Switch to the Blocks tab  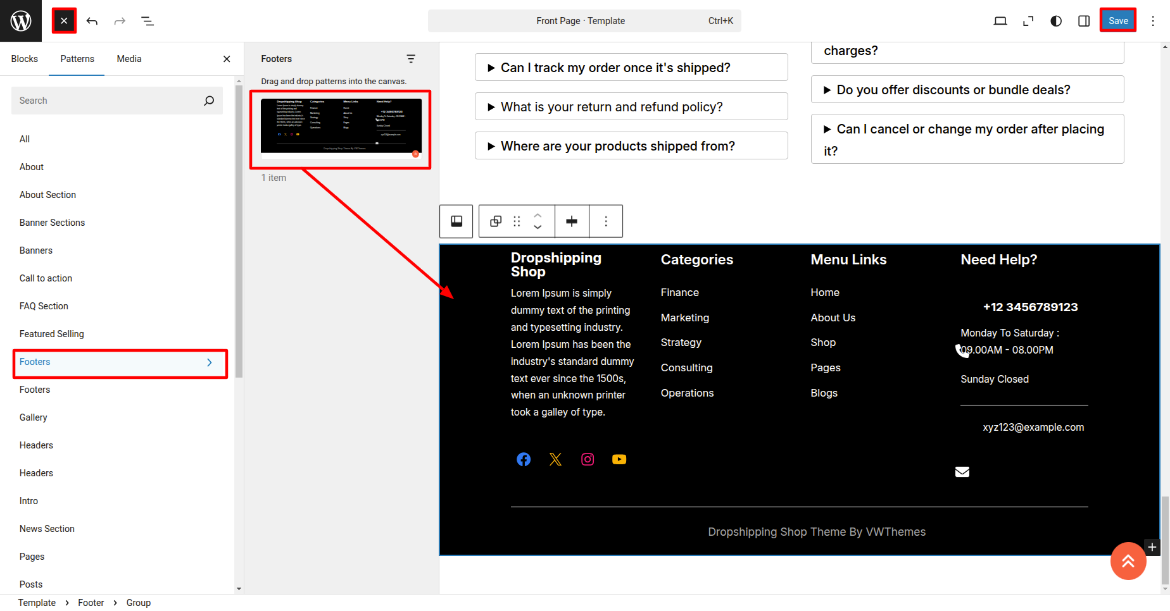pos(25,59)
